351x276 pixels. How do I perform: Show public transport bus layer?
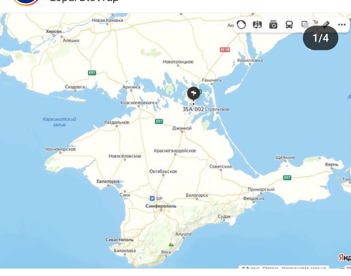coord(289,25)
